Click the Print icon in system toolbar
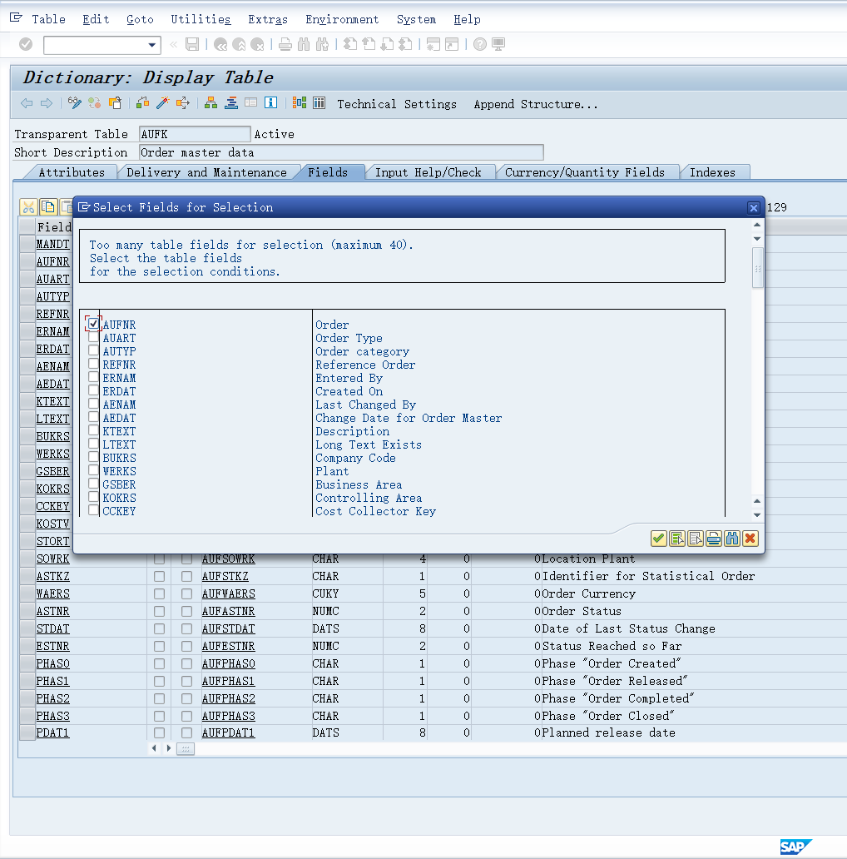 point(285,44)
